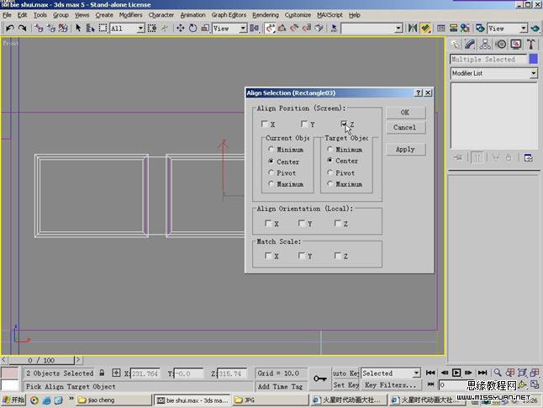Toggle the selection lock padlock icon
This screenshot has width=543, height=408.
pos(102,373)
